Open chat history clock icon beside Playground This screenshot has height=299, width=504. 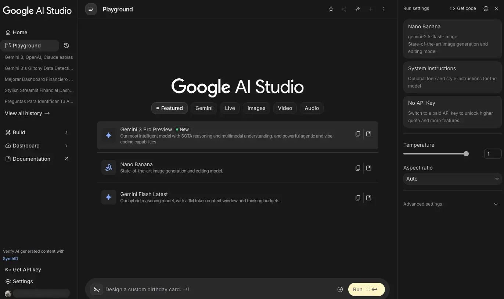coord(66,46)
